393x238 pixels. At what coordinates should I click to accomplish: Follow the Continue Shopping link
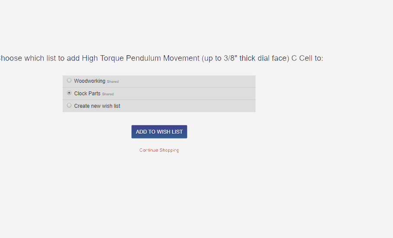[159, 150]
